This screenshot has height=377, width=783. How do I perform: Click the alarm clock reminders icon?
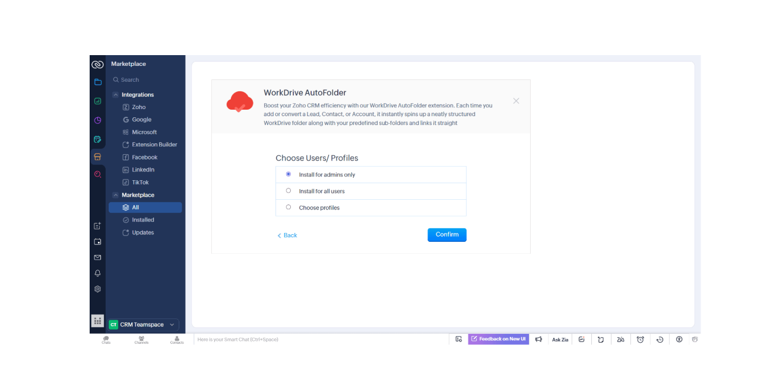pos(640,339)
